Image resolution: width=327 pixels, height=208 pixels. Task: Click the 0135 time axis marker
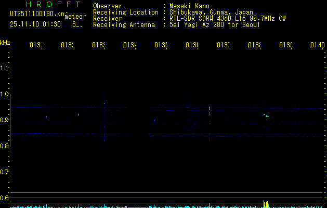(x=161, y=45)
